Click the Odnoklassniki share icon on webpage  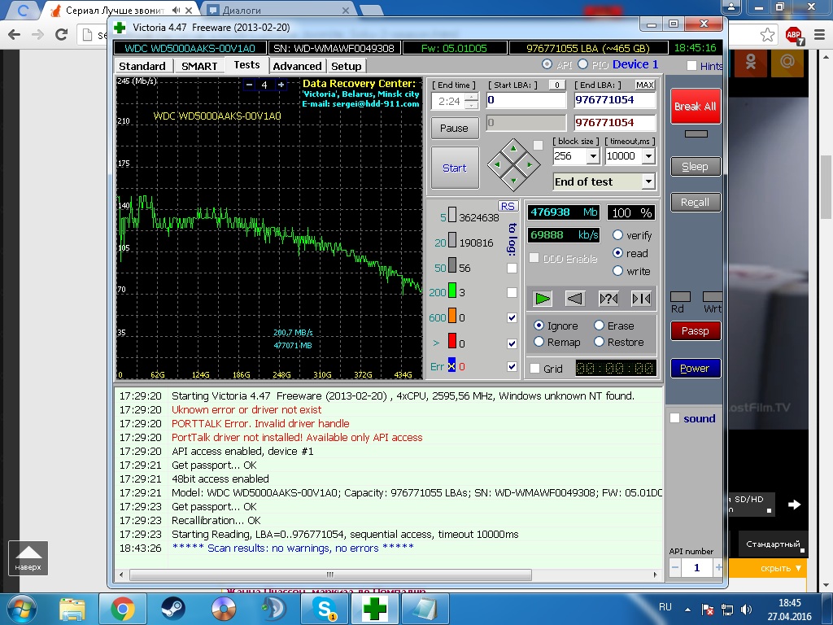tap(751, 62)
